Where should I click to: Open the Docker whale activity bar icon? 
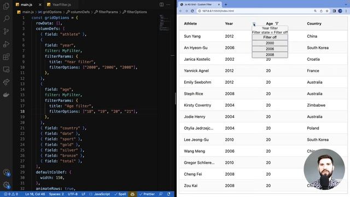point(6,95)
